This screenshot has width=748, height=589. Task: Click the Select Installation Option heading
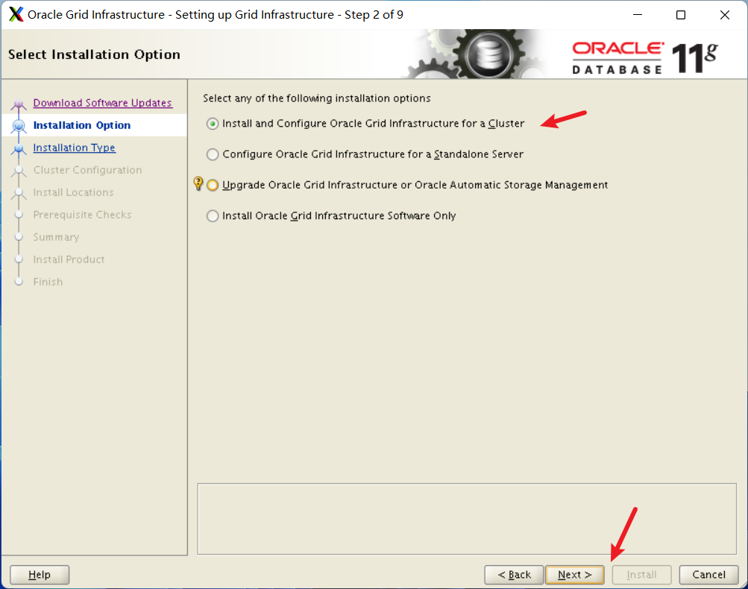click(x=95, y=54)
